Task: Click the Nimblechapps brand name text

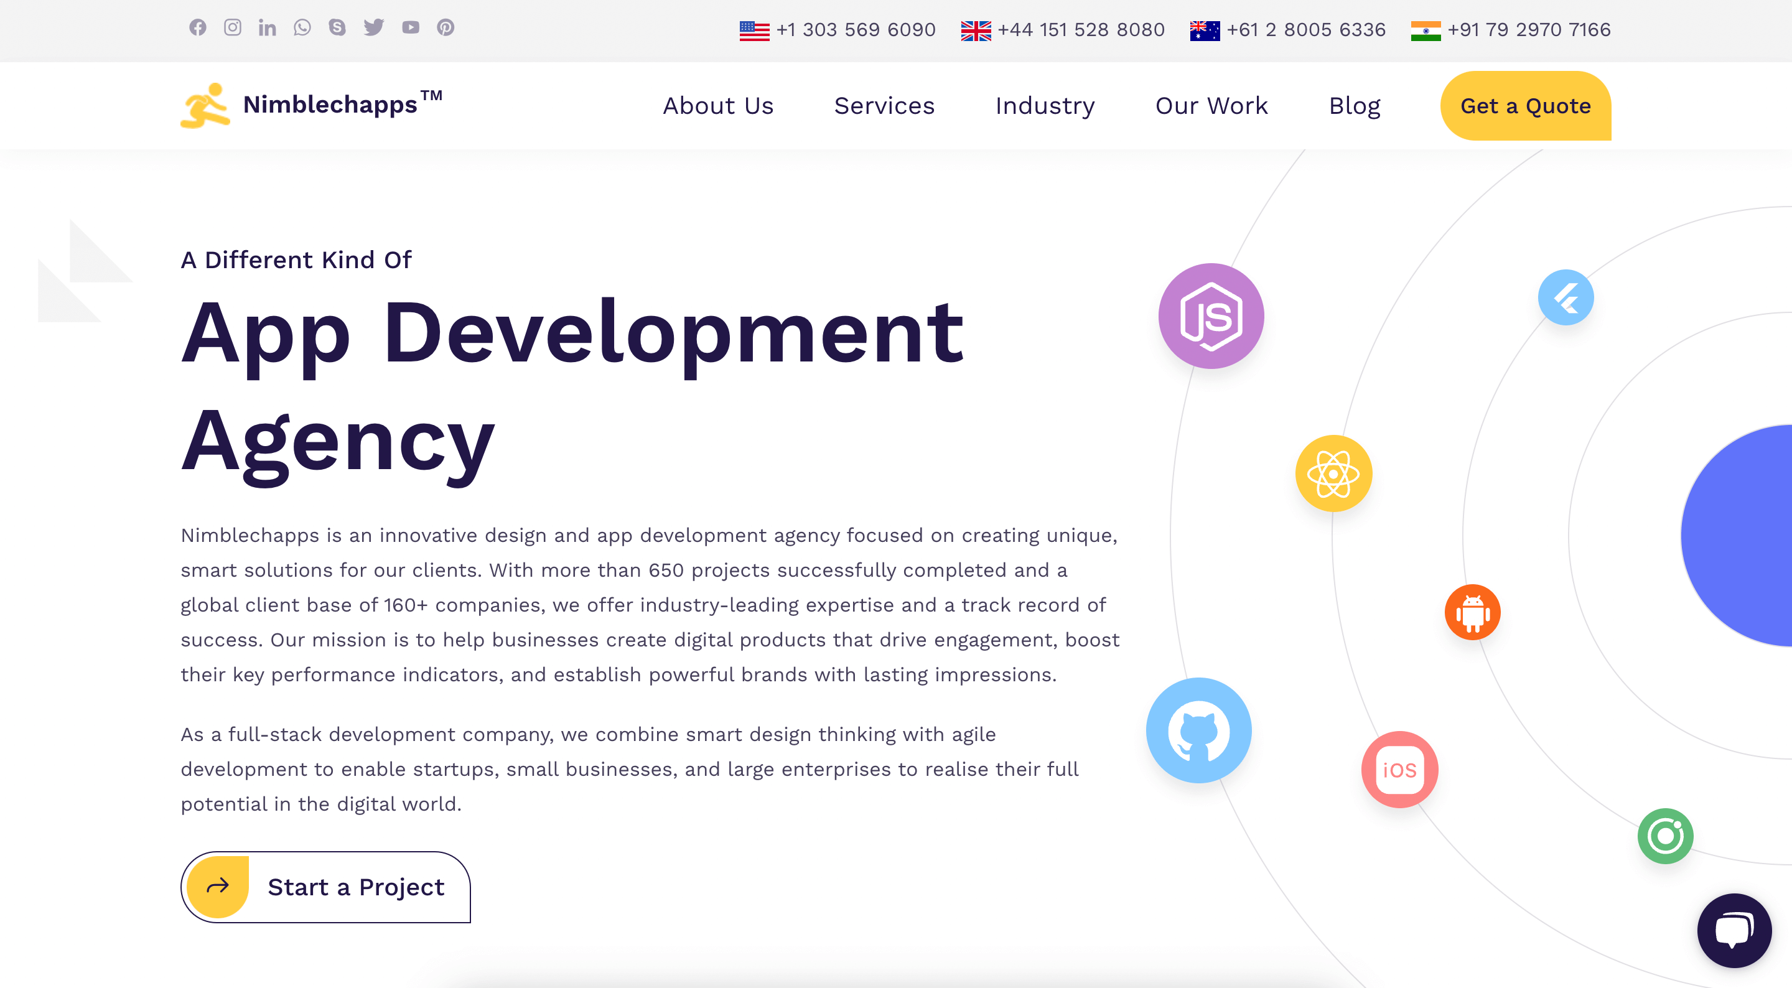Action: click(x=342, y=104)
